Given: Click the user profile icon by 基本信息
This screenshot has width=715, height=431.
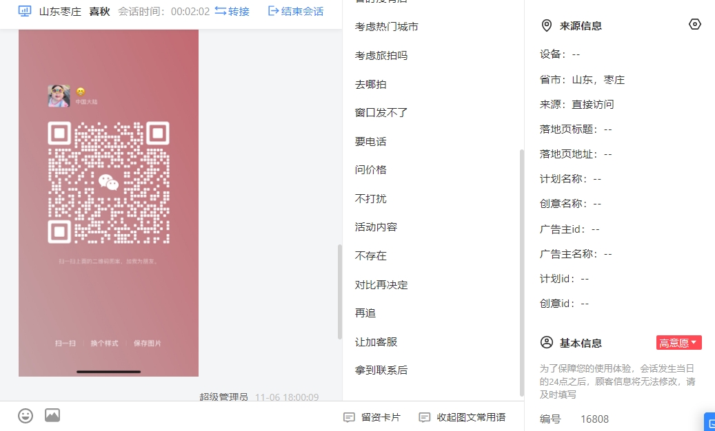Looking at the screenshot, I should click(x=546, y=342).
